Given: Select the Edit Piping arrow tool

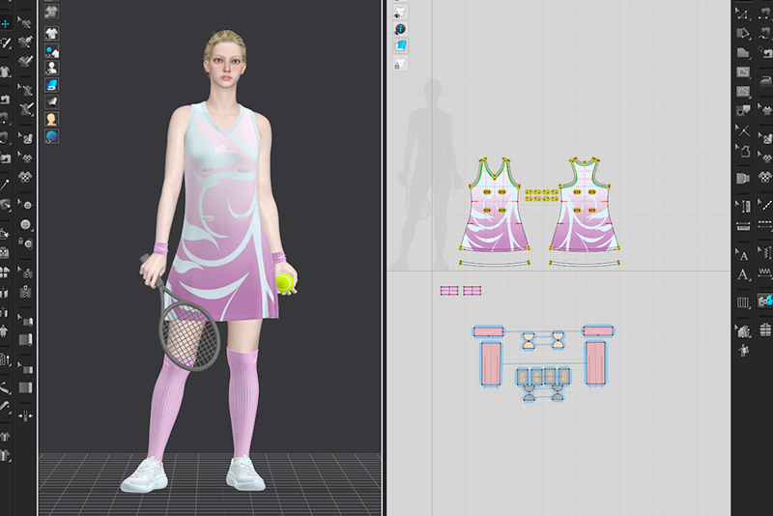Looking at the screenshot, I should pyautogui.click(x=25, y=368).
